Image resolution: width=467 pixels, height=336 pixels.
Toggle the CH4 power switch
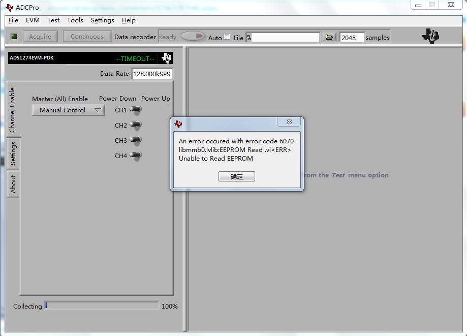136,156
